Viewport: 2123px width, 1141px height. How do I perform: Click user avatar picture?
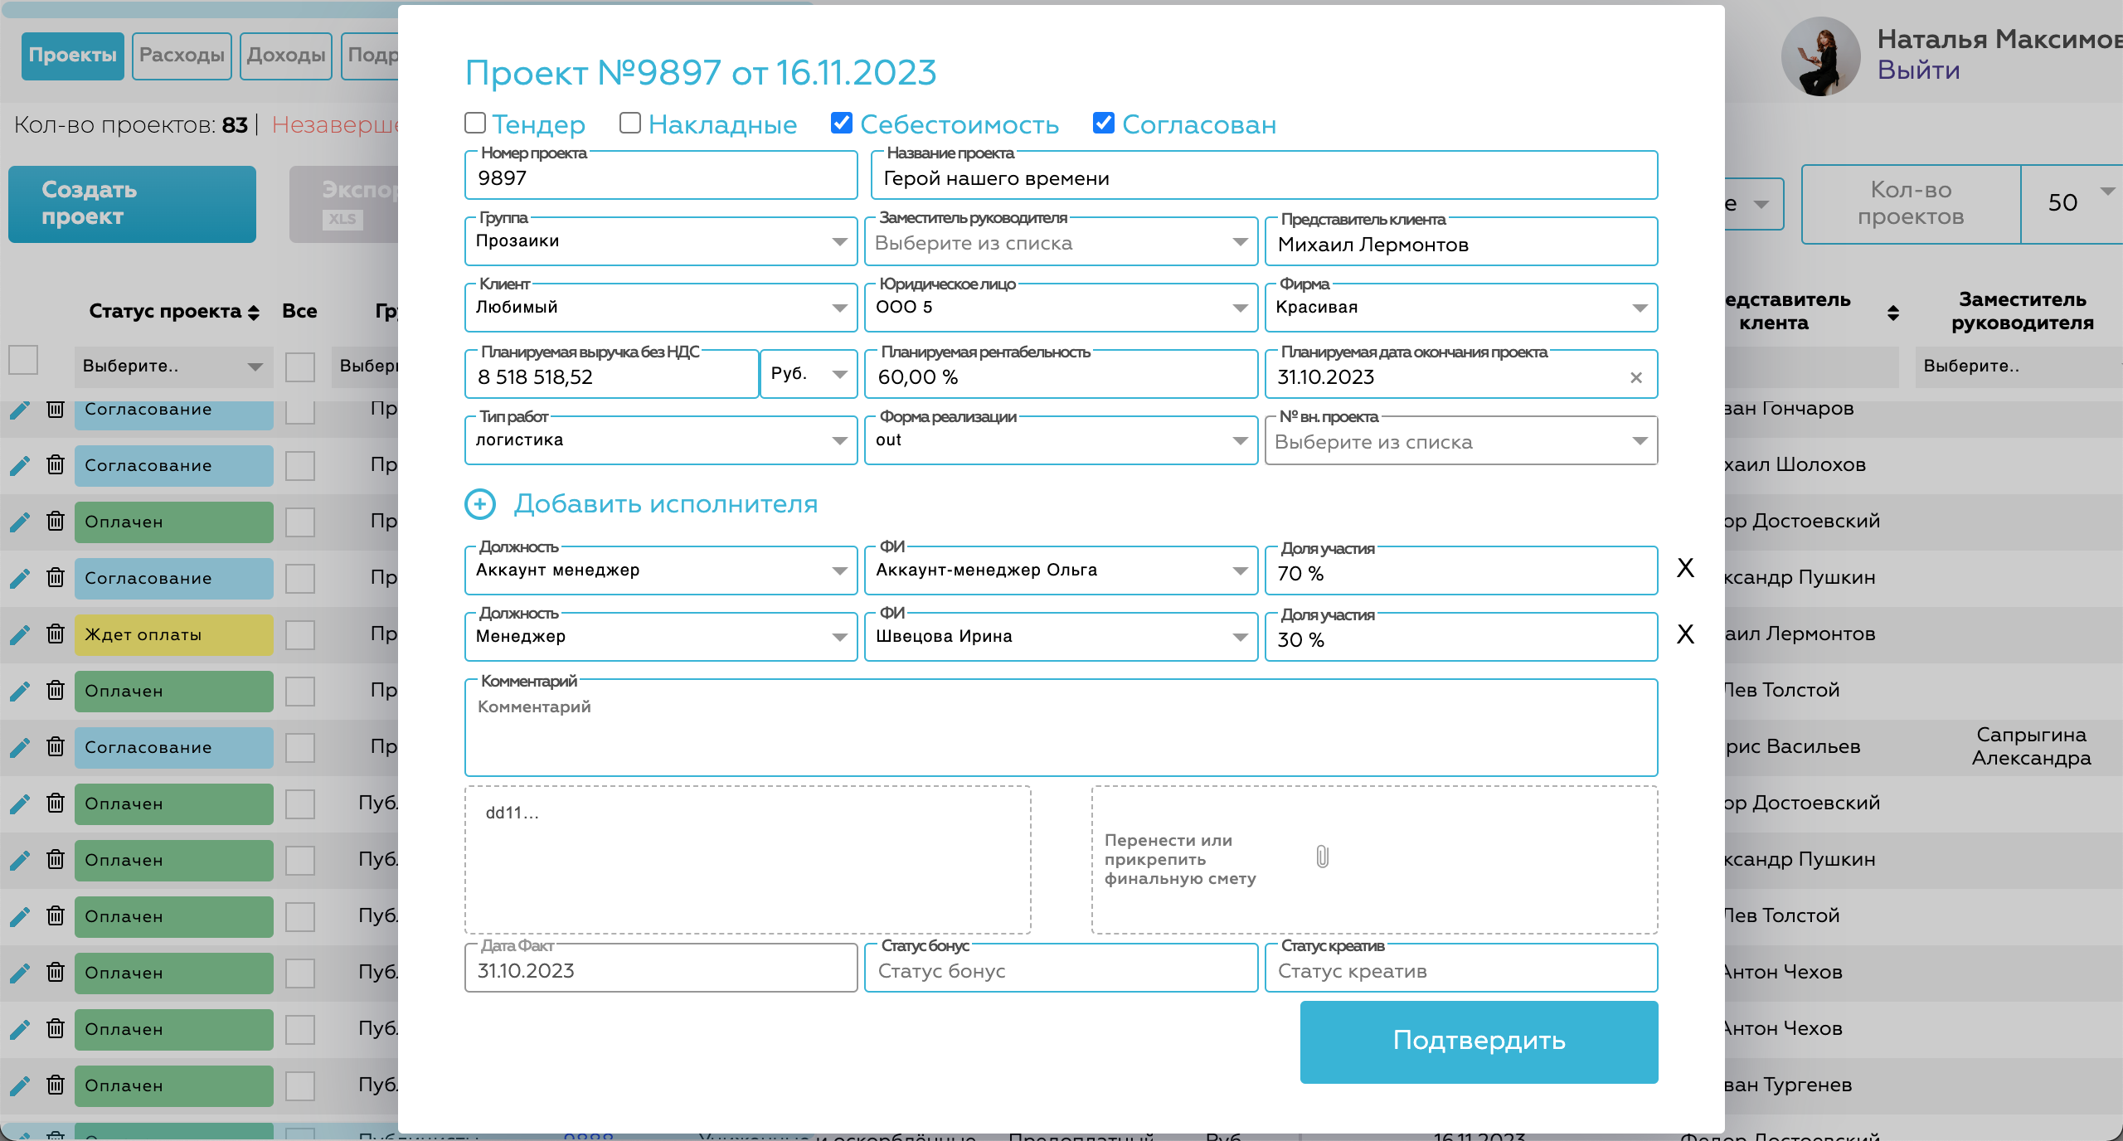(1820, 56)
